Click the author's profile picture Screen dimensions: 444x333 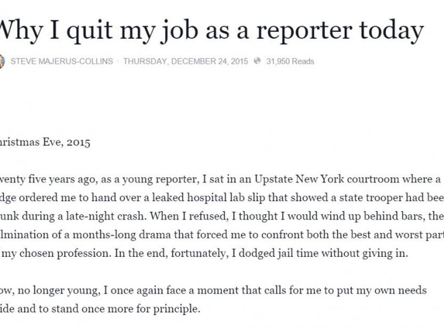pyautogui.click(x=1, y=61)
